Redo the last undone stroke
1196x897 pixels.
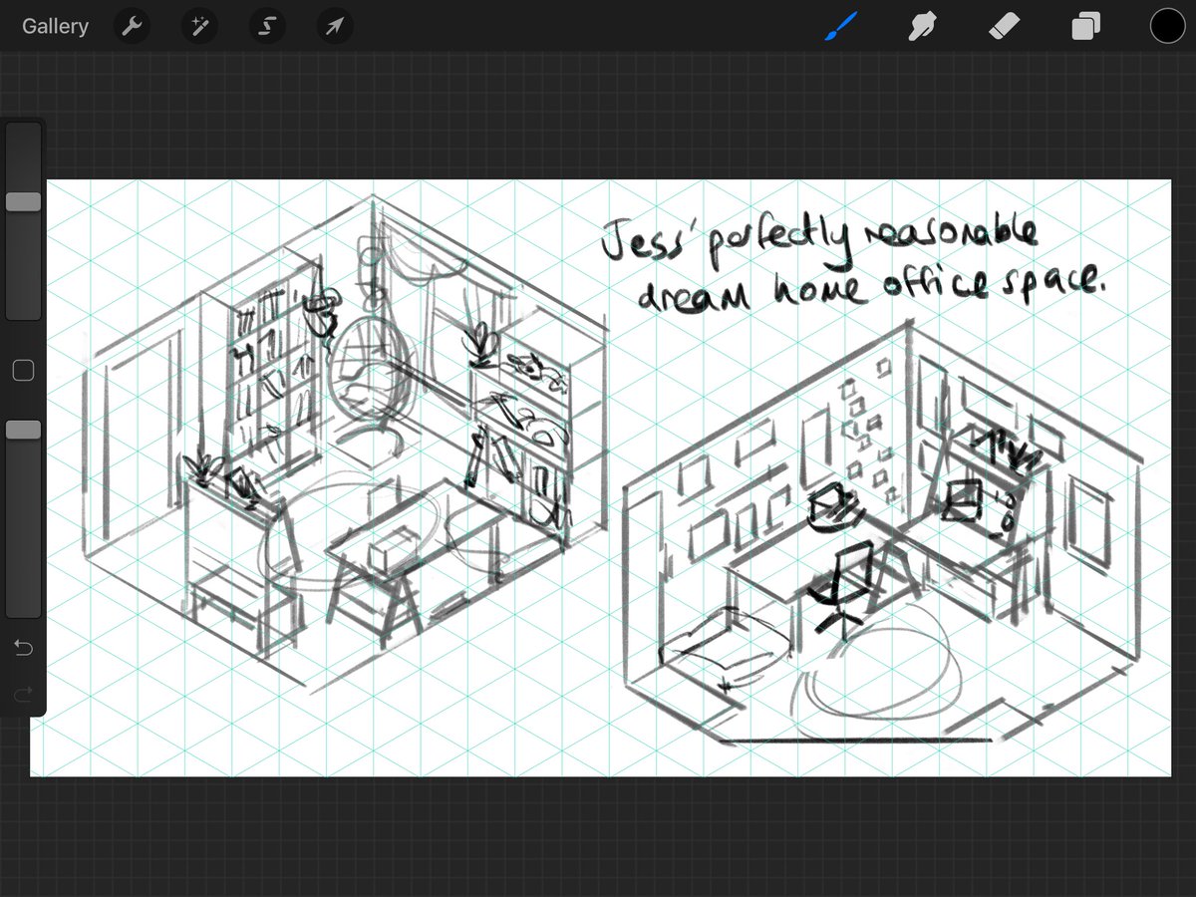(23, 693)
